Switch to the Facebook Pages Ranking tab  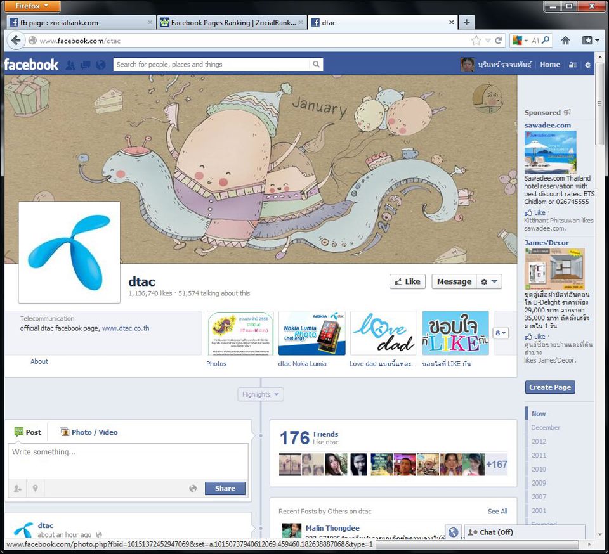[x=232, y=23]
